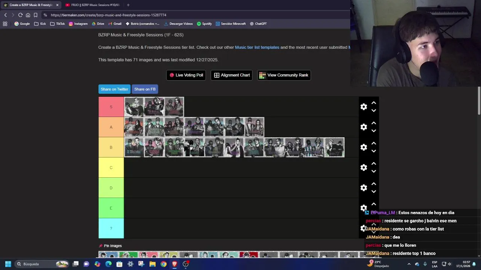Open OBS Studio from taskbar
Viewport: 481px width, 270px height.
pos(185,264)
